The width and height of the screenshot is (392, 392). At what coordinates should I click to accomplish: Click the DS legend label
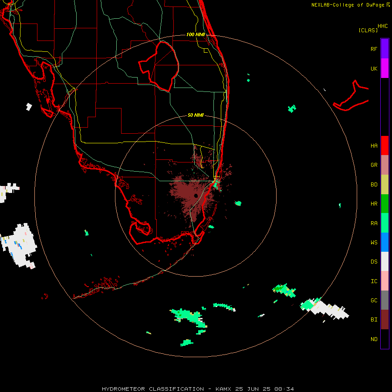click(374, 262)
